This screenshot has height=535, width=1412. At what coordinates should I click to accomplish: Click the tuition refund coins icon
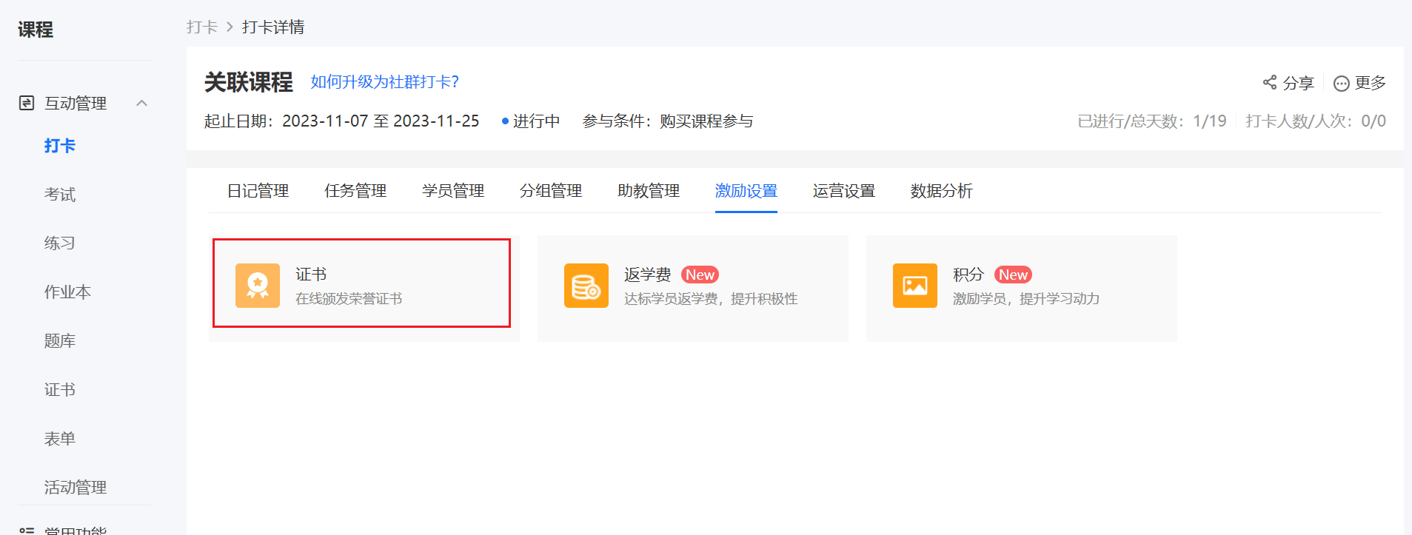[x=586, y=286]
